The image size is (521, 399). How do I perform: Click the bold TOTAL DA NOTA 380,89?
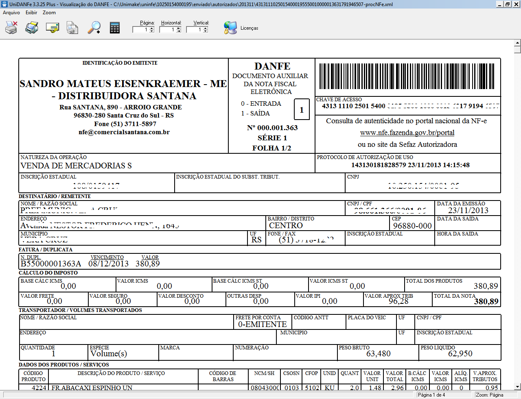point(486,301)
